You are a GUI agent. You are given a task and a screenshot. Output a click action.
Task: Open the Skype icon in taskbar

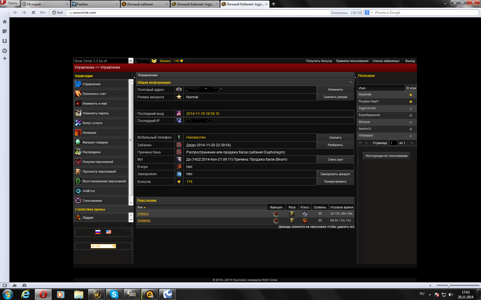click(x=114, y=294)
